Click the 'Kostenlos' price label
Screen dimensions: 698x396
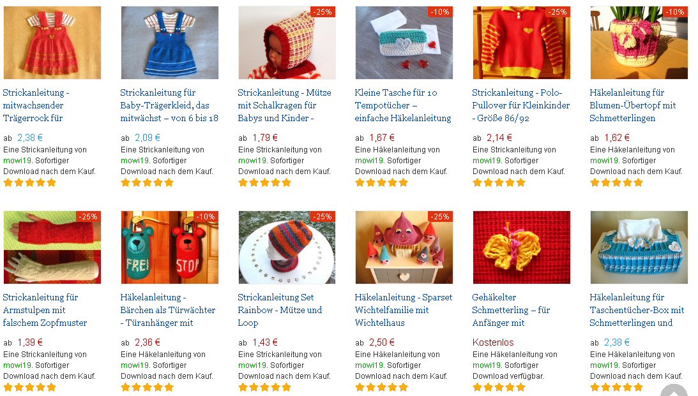pos(493,342)
